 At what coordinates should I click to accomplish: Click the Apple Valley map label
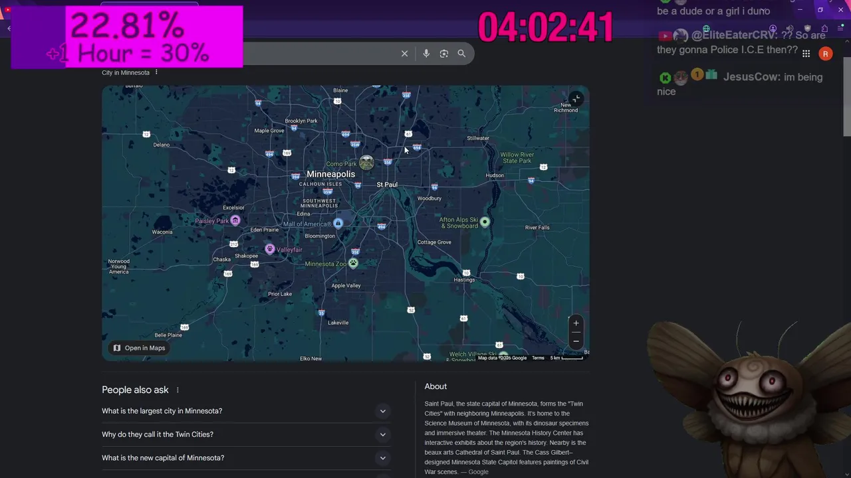point(346,285)
